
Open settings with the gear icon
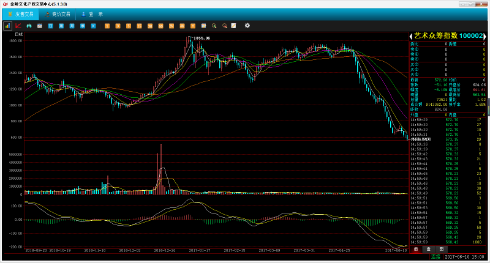[247, 26]
